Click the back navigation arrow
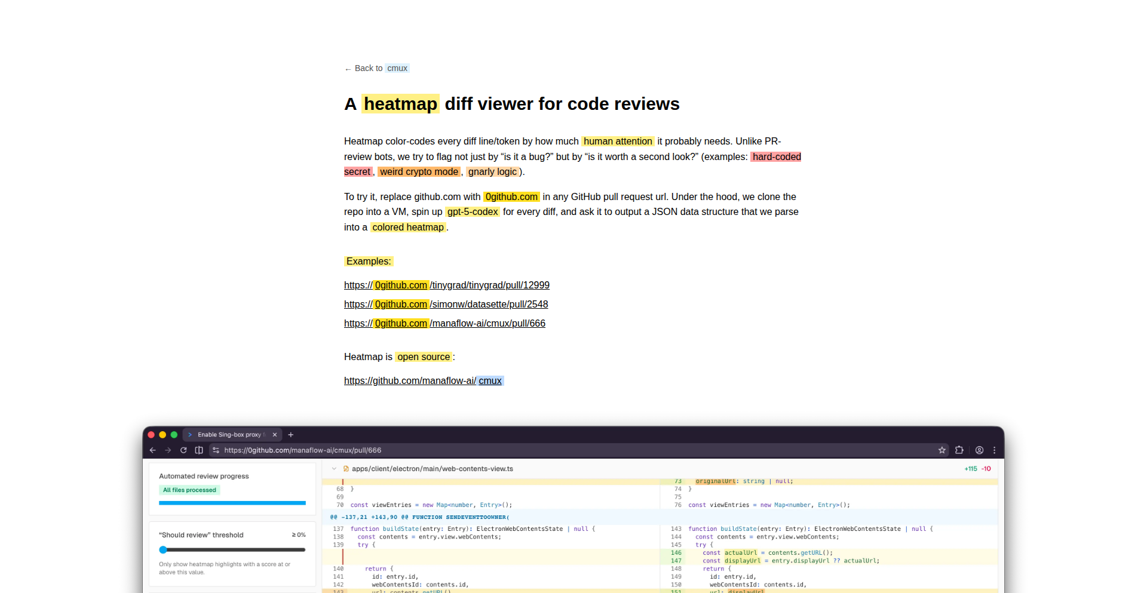This screenshot has height=593, width=1147. [x=152, y=450]
